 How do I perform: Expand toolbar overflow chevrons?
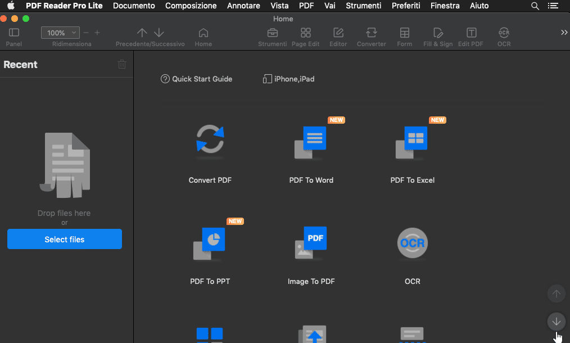564,33
